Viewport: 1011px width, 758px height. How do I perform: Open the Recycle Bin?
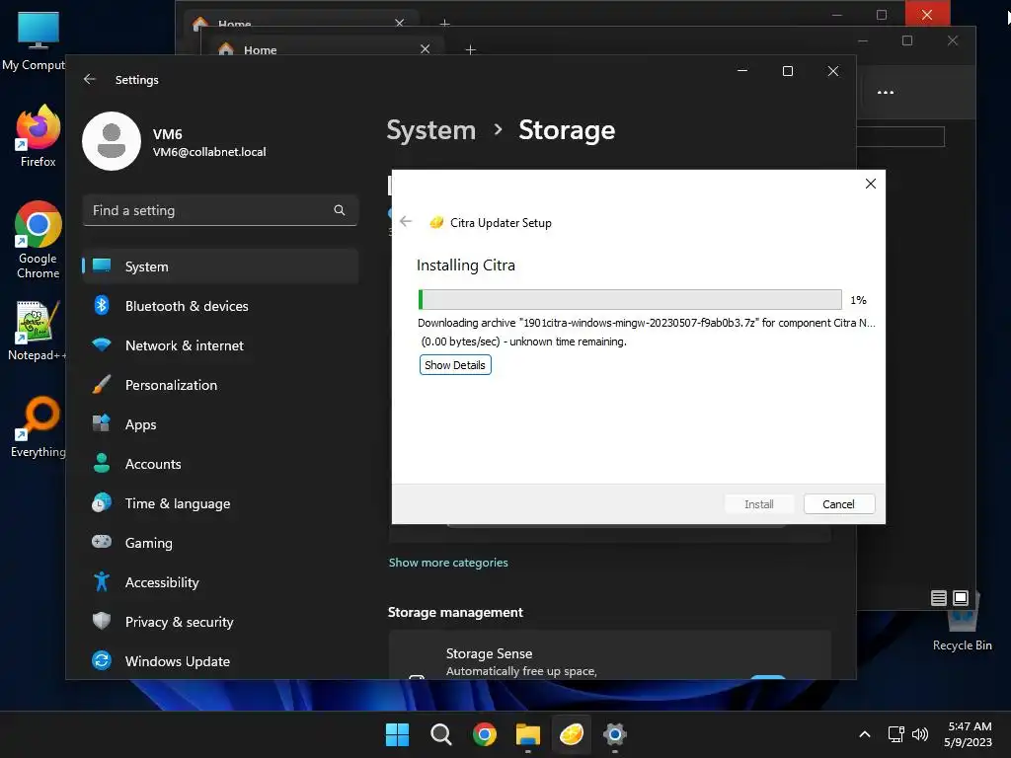[962, 624]
